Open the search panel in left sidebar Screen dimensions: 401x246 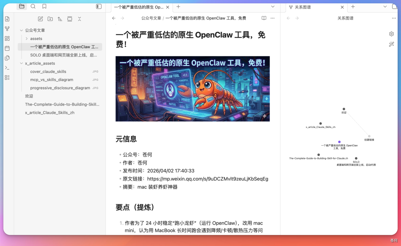click(33, 6)
